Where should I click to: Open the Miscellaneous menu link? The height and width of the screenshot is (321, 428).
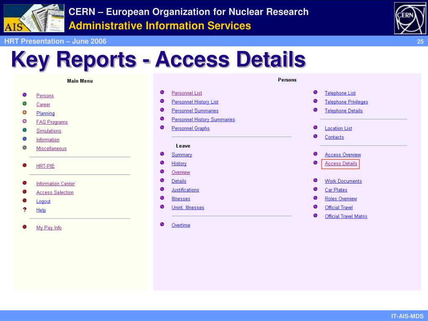click(x=51, y=148)
